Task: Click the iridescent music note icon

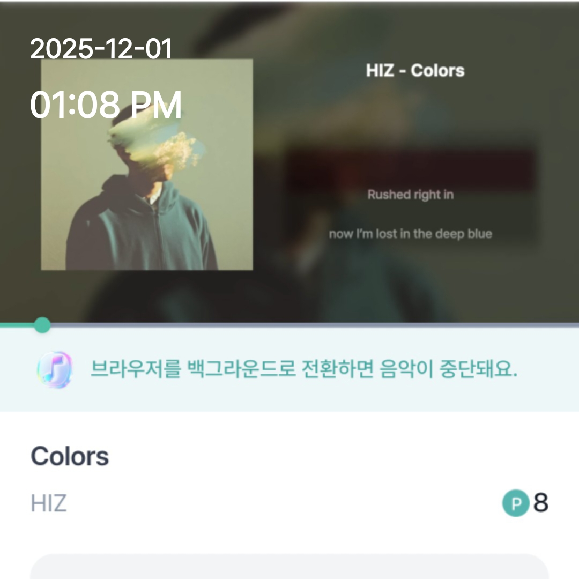Action: (55, 369)
